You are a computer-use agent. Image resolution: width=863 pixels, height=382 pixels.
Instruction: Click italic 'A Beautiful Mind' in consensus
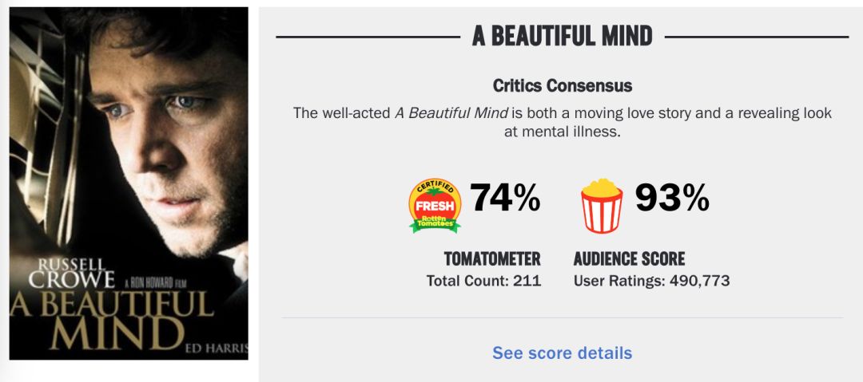point(451,113)
